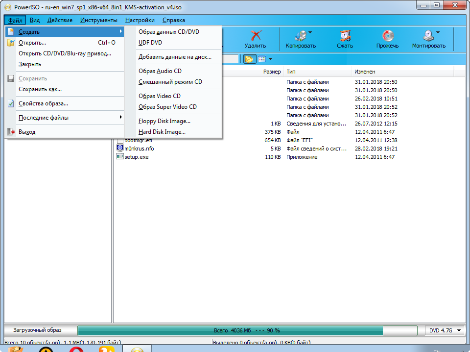Open the Монтировать dropdown arrow
This screenshot has width=470, height=352.
pos(438,32)
